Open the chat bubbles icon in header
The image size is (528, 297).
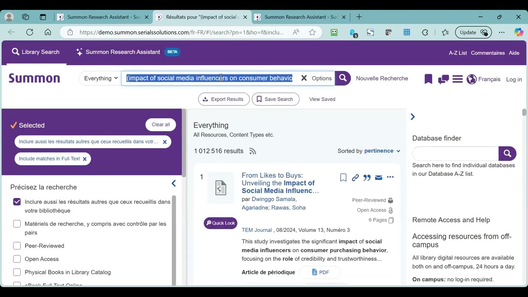click(x=443, y=79)
